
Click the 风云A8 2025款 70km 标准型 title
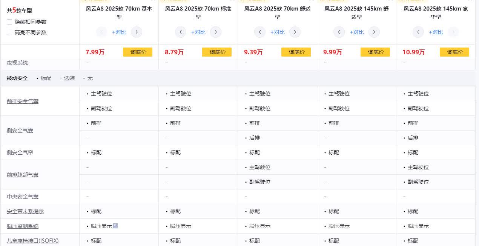click(198, 12)
